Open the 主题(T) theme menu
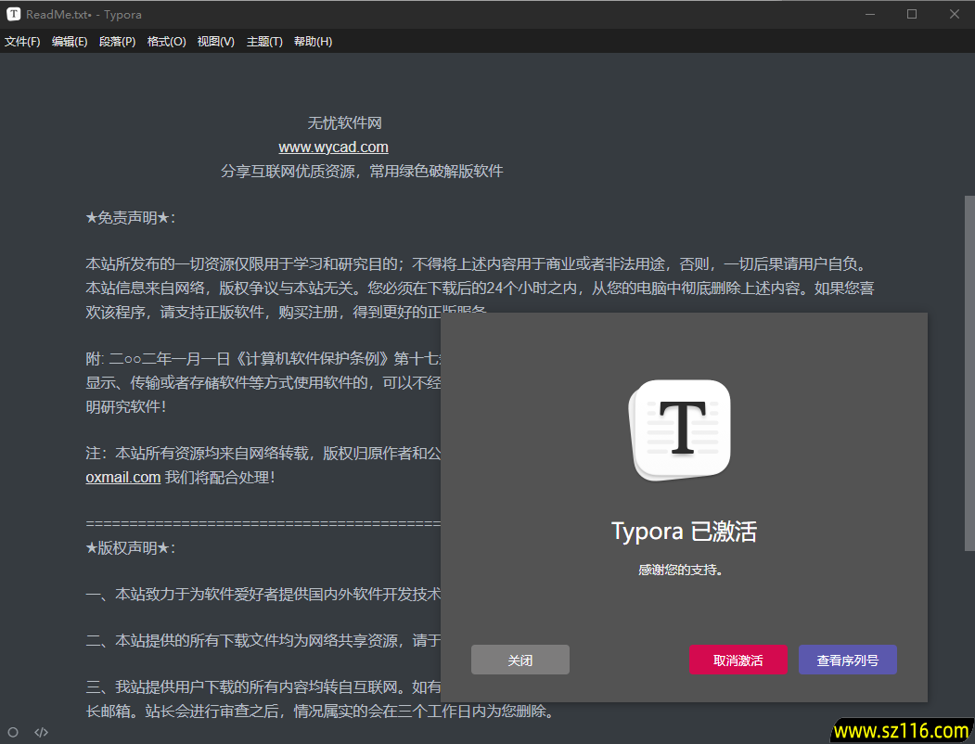The image size is (975, 744). pyautogui.click(x=264, y=42)
